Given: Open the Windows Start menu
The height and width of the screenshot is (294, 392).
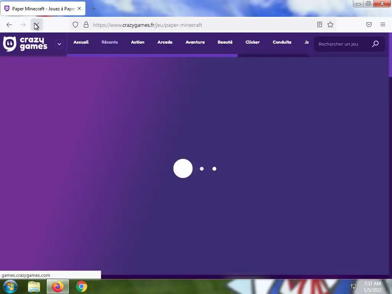Looking at the screenshot, I should [10, 286].
